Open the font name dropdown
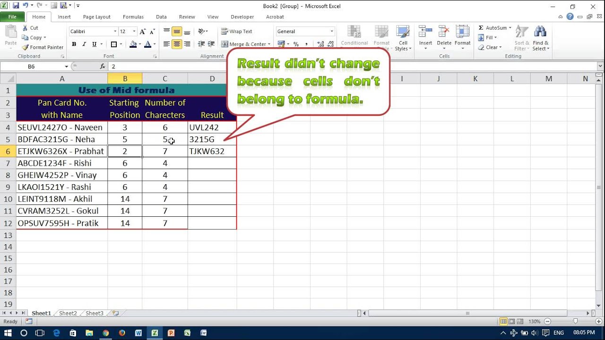This screenshot has height=340, width=605. click(115, 32)
